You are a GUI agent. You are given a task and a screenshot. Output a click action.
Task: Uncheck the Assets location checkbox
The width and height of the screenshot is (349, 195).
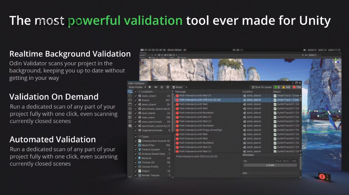click(136, 100)
